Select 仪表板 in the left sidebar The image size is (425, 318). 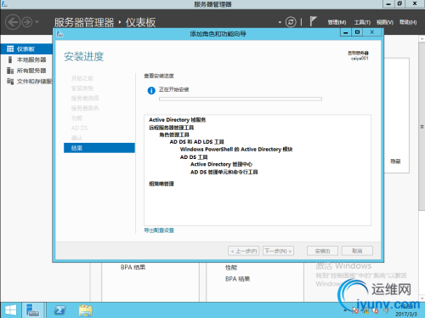pos(26,49)
